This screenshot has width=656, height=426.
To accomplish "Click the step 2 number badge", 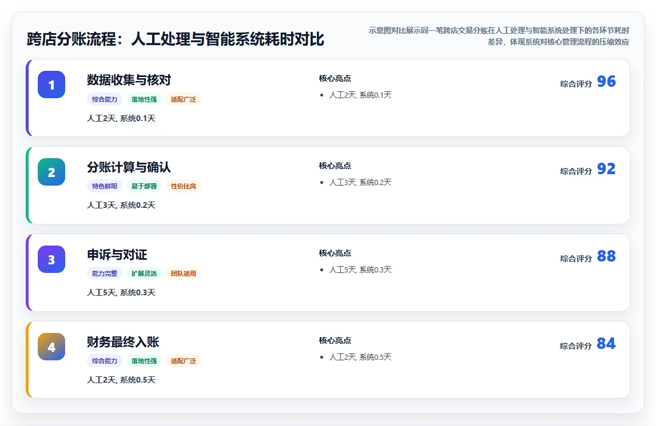I will tap(51, 172).
